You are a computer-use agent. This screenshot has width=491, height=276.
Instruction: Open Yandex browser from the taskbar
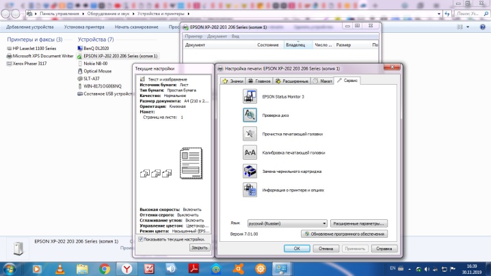[x=127, y=268]
